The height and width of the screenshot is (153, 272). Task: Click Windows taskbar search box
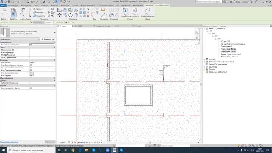[x=31, y=150]
